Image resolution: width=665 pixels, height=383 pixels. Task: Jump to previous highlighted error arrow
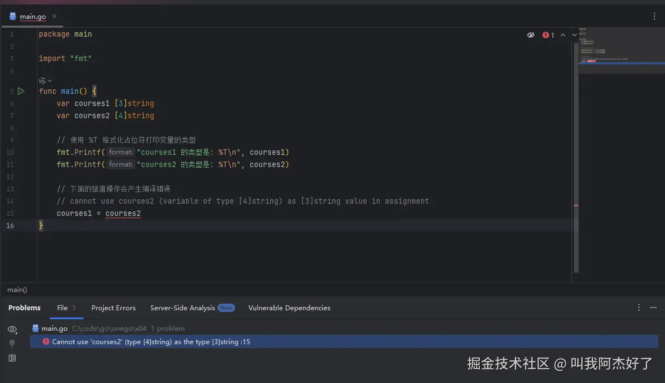click(x=563, y=35)
